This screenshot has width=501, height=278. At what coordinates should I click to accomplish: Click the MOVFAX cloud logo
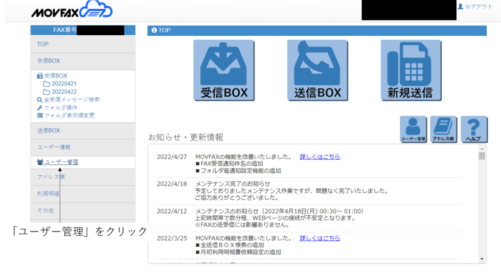72,10
